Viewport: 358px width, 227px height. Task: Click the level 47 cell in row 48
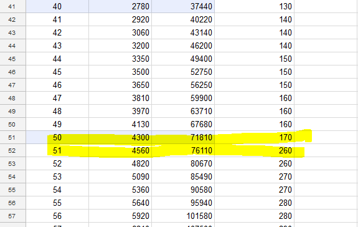(x=57, y=98)
